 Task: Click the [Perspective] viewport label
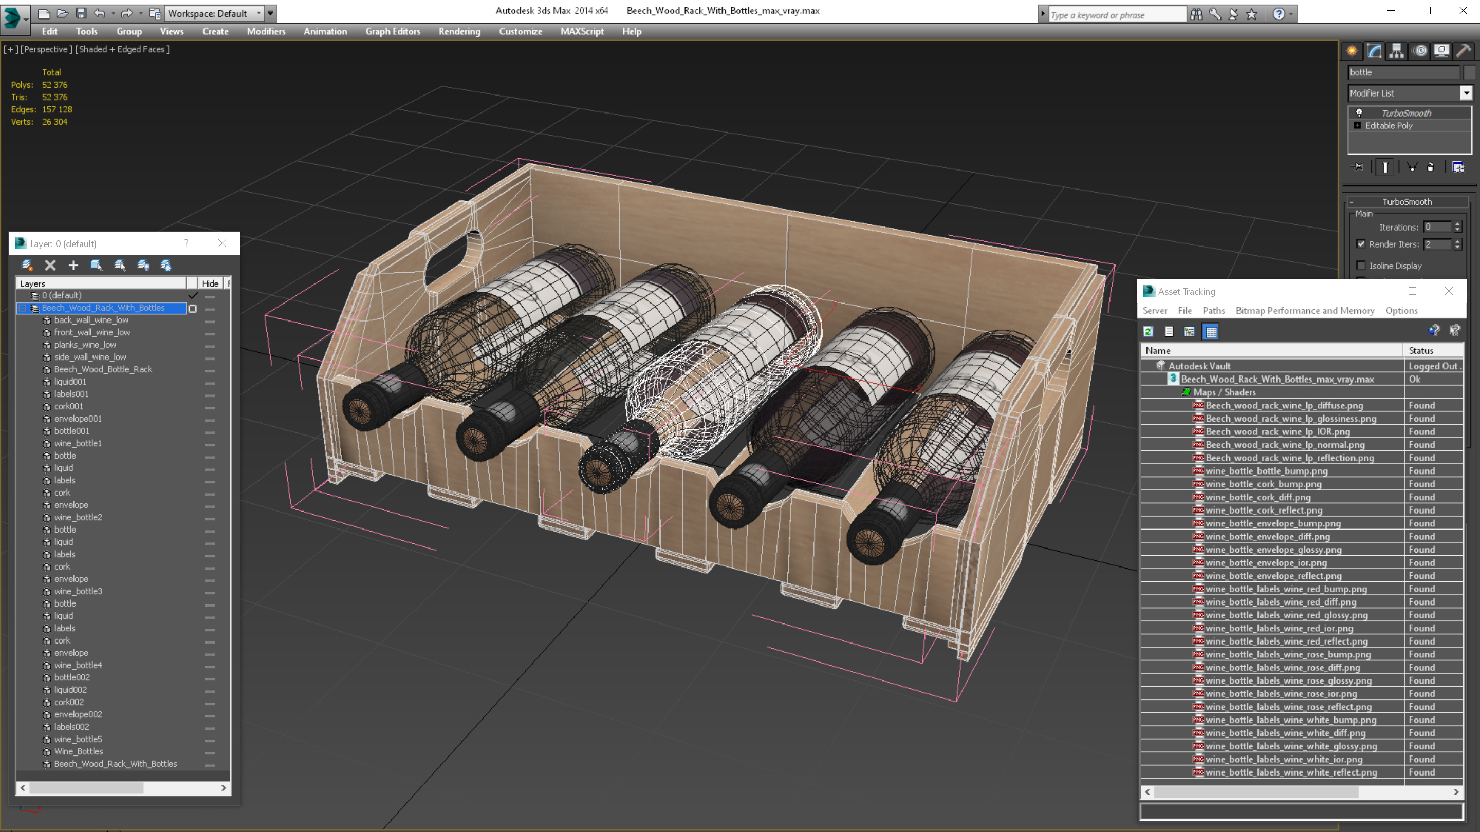pyautogui.click(x=46, y=49)
